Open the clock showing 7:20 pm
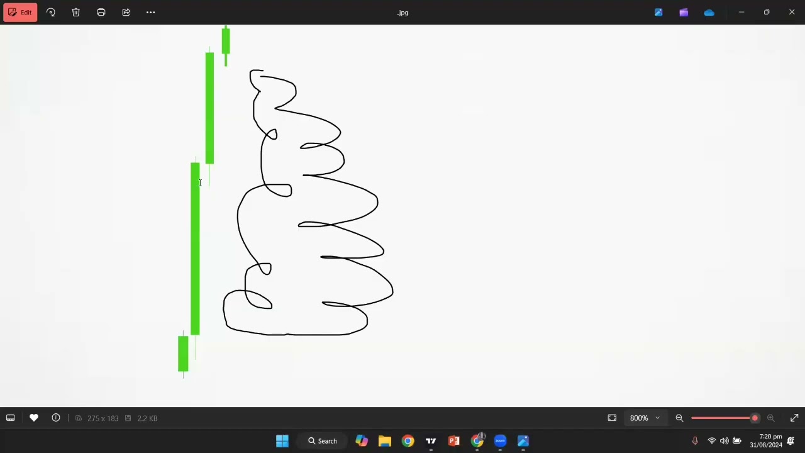805x453 pixels. tap(766, 441)
